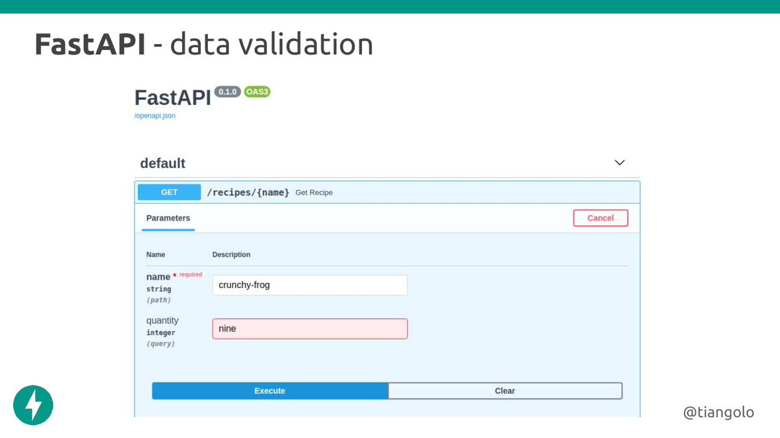
Task: Click the name field containing crunchy-frog
Action: pyautogui.click(x=310, y=285)
